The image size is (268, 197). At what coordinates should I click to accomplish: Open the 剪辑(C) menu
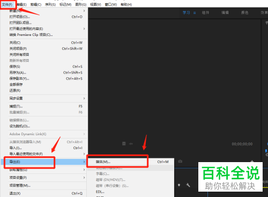[x=36, y=4]
